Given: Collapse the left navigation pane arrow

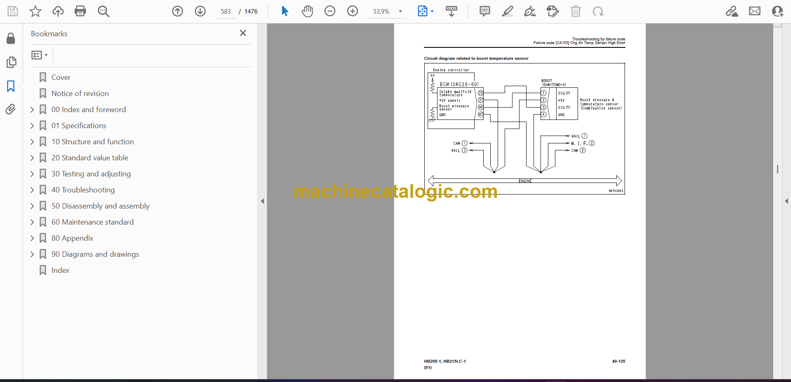Looking at the screenshot, I should pos(262,201).
